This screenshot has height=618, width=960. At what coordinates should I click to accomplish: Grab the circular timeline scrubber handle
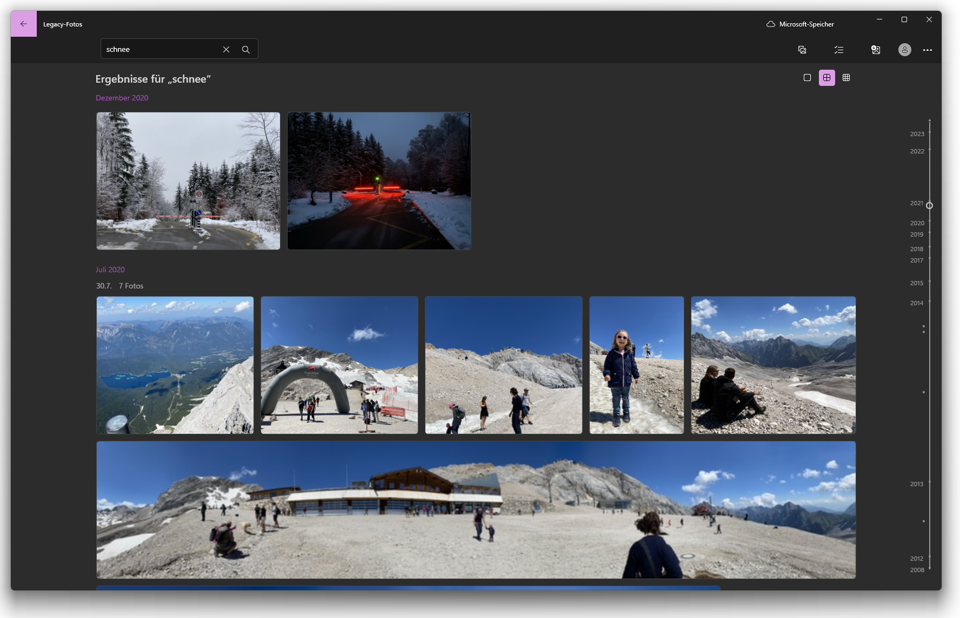(x=929, y=205)
